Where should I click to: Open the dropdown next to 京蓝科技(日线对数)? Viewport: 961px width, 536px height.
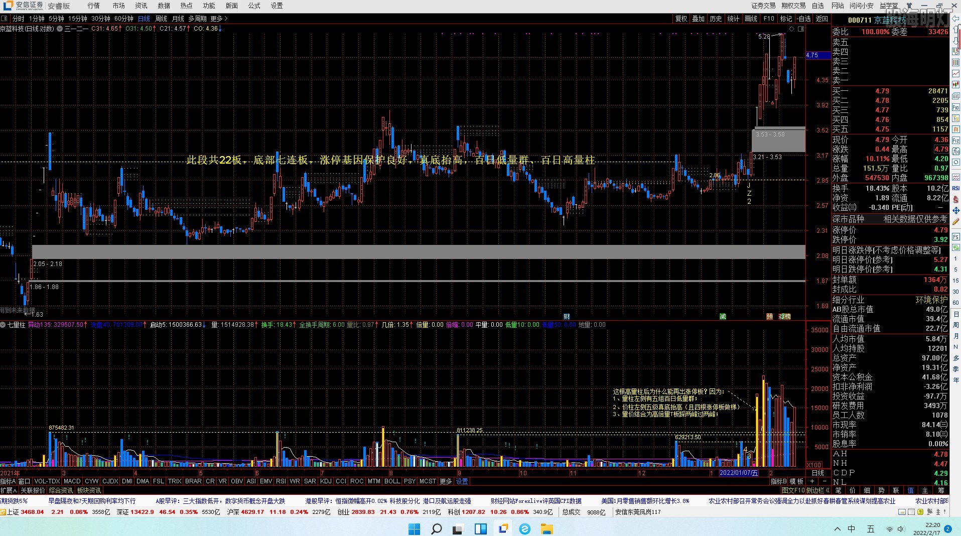pos(60,29)
